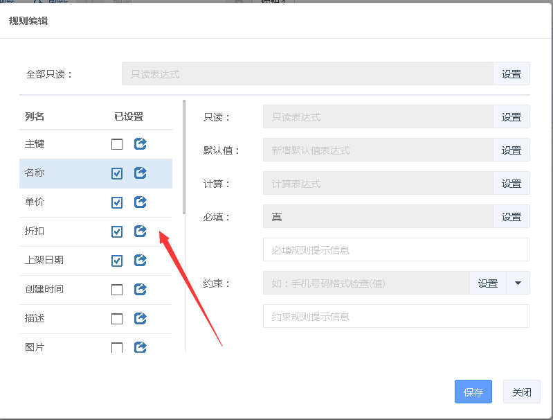Click the edit icon for 图片 row

tap(140, 347)
